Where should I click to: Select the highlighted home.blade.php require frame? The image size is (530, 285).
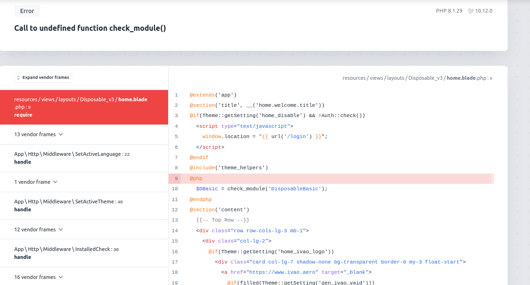[84, 107]
